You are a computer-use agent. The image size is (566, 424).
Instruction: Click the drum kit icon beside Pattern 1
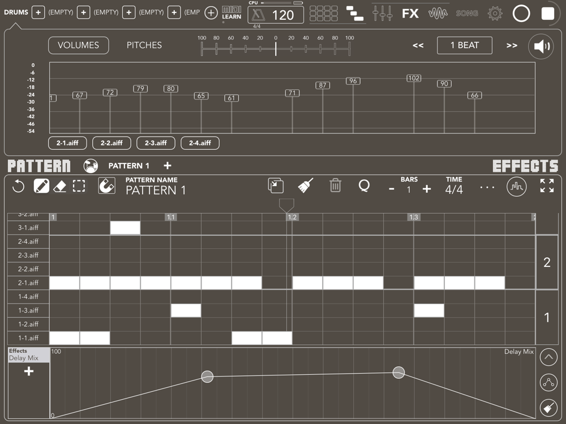coord(91,166)
